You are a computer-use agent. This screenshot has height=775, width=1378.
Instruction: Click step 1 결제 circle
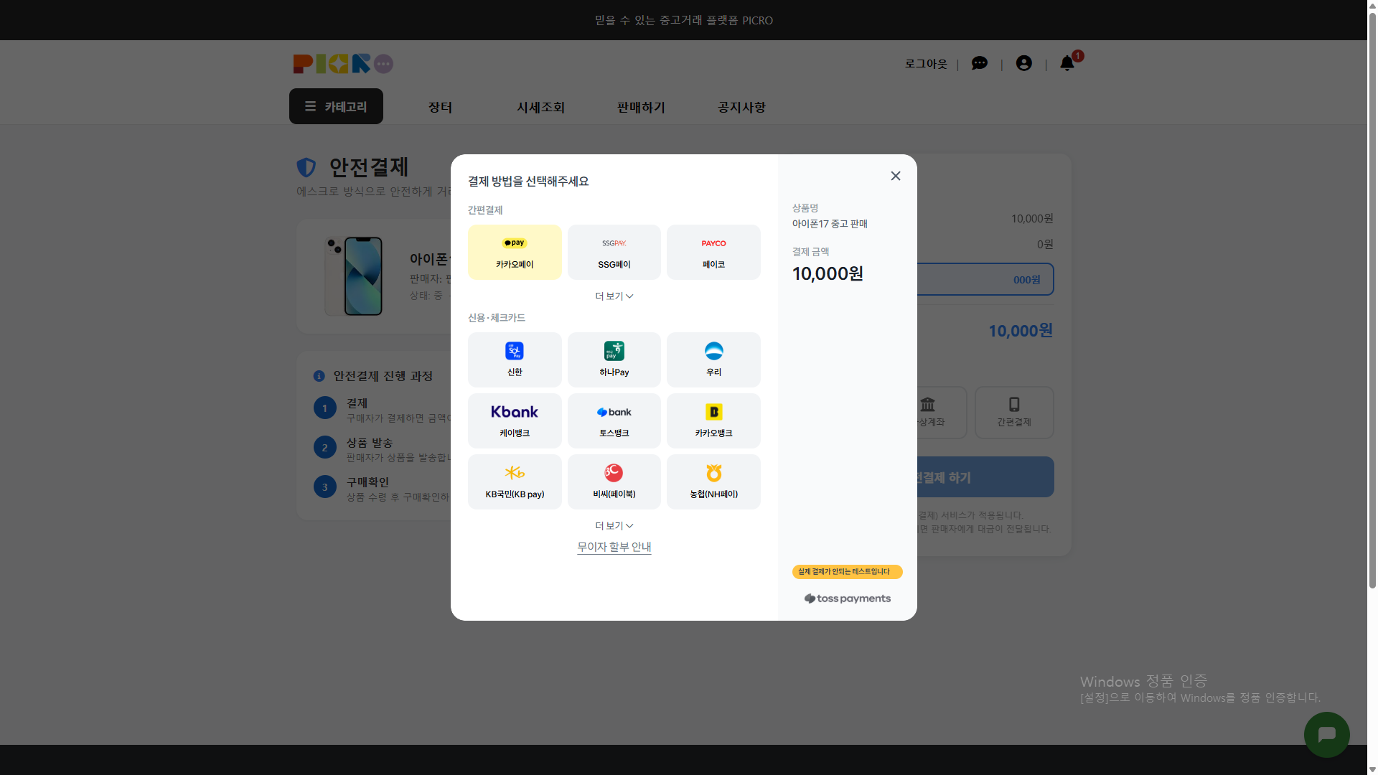tap(325, 408)
